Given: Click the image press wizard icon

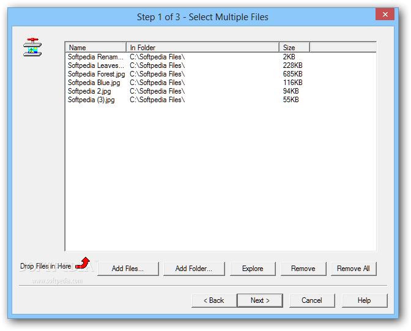Looking at the screenshot, I should tap(32, 47).
